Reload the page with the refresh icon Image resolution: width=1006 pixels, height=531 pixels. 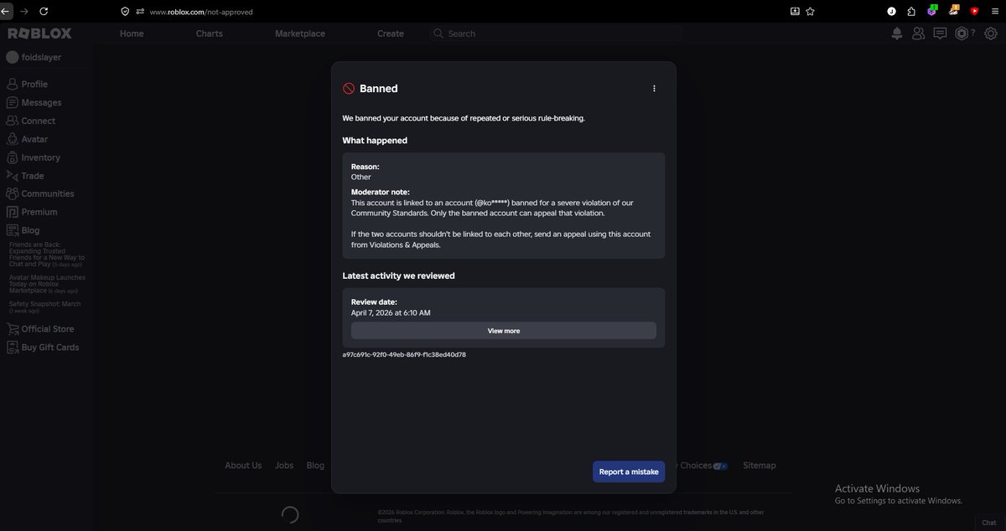pos(44,12)
